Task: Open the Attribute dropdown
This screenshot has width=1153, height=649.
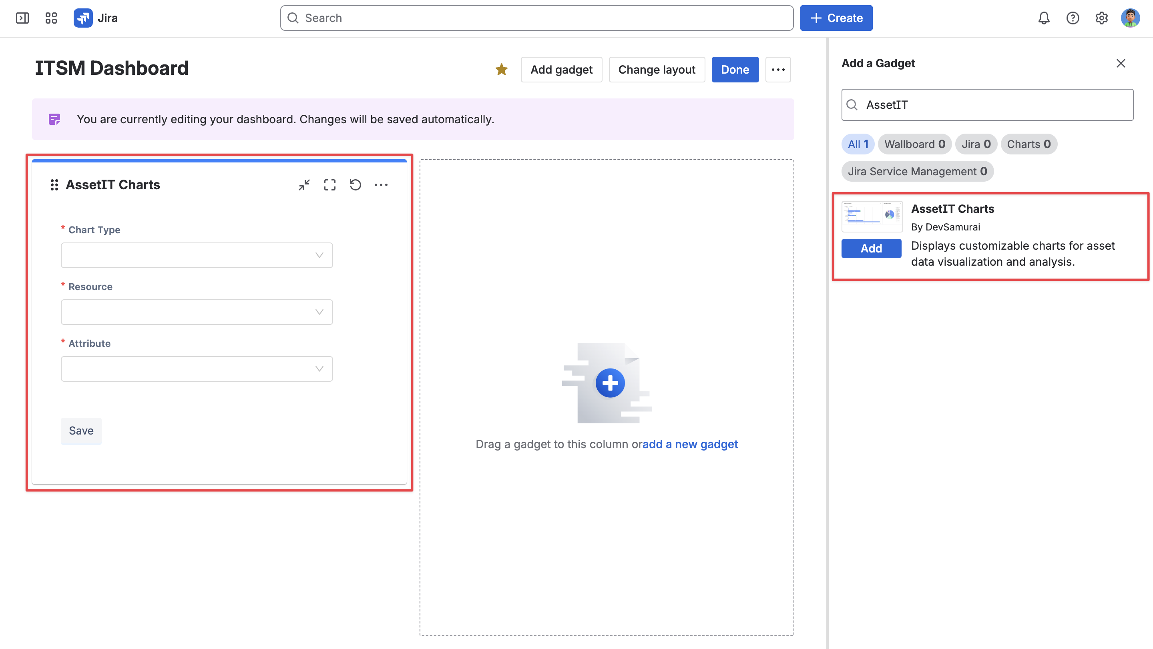Action: tap(197, 369)
